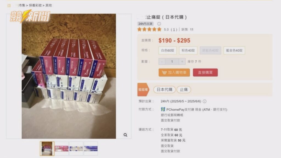
Task: Click the red 直接購買 button
Action: tap(205, 72)
